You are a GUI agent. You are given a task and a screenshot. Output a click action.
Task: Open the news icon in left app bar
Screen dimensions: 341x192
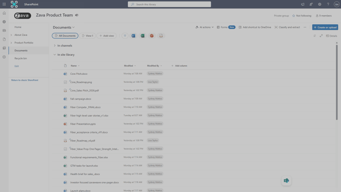4,30
